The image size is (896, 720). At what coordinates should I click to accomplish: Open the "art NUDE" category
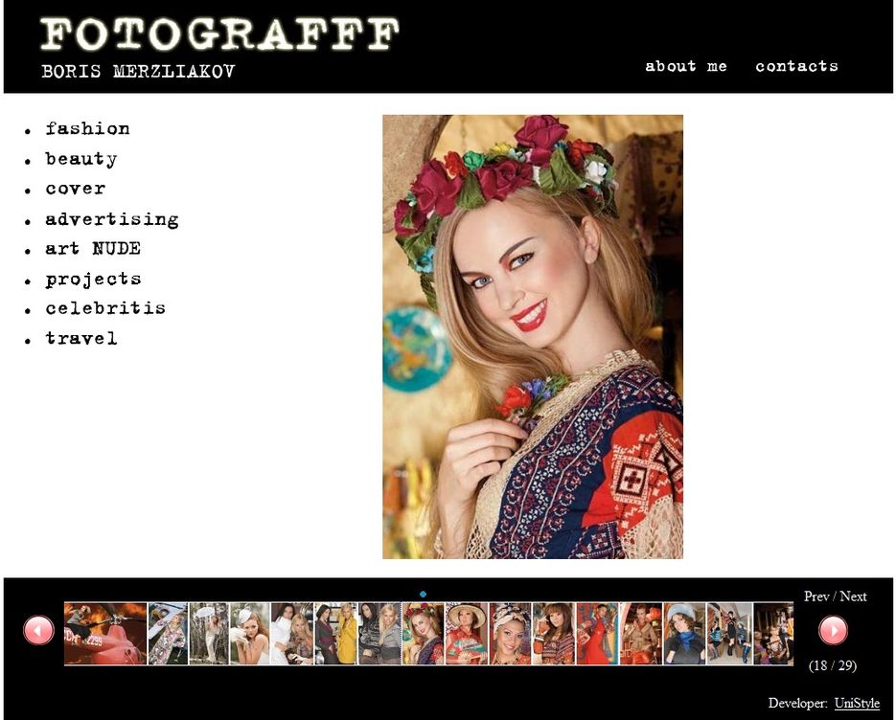(x=93, y=248)
